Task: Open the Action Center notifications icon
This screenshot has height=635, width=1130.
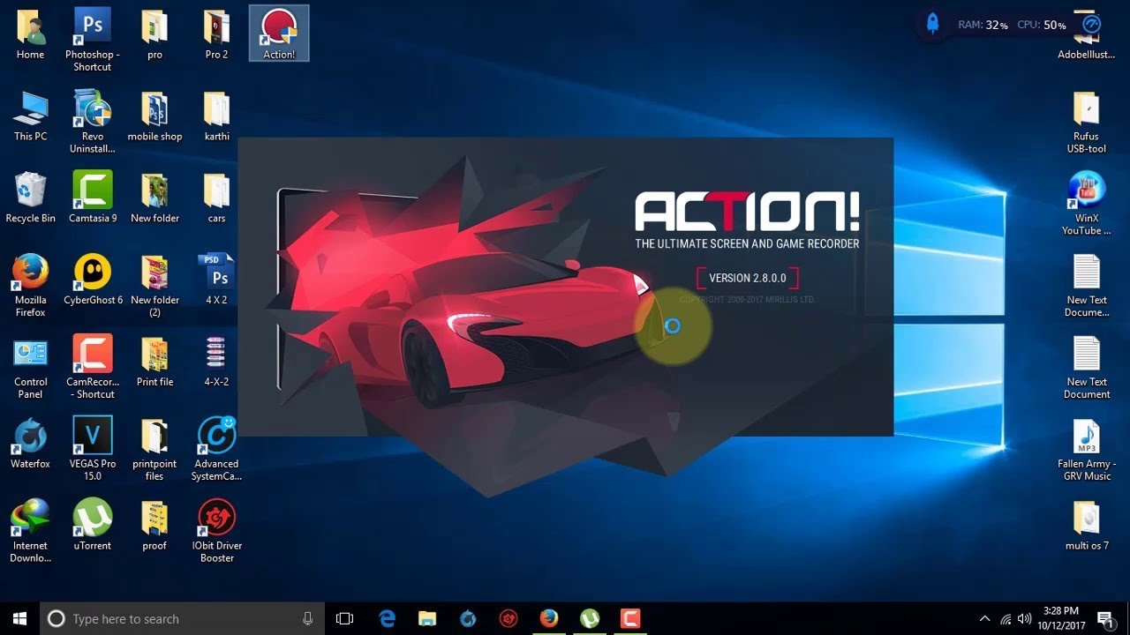Action: [x=1104, y=618]
